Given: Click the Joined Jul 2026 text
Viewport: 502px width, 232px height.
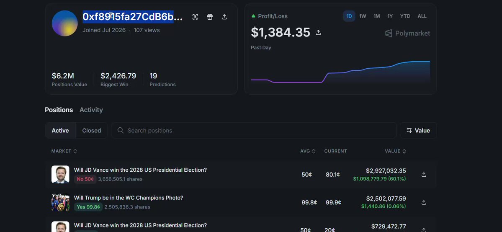Looking at the screenshot, I should [x=104, y=30].
